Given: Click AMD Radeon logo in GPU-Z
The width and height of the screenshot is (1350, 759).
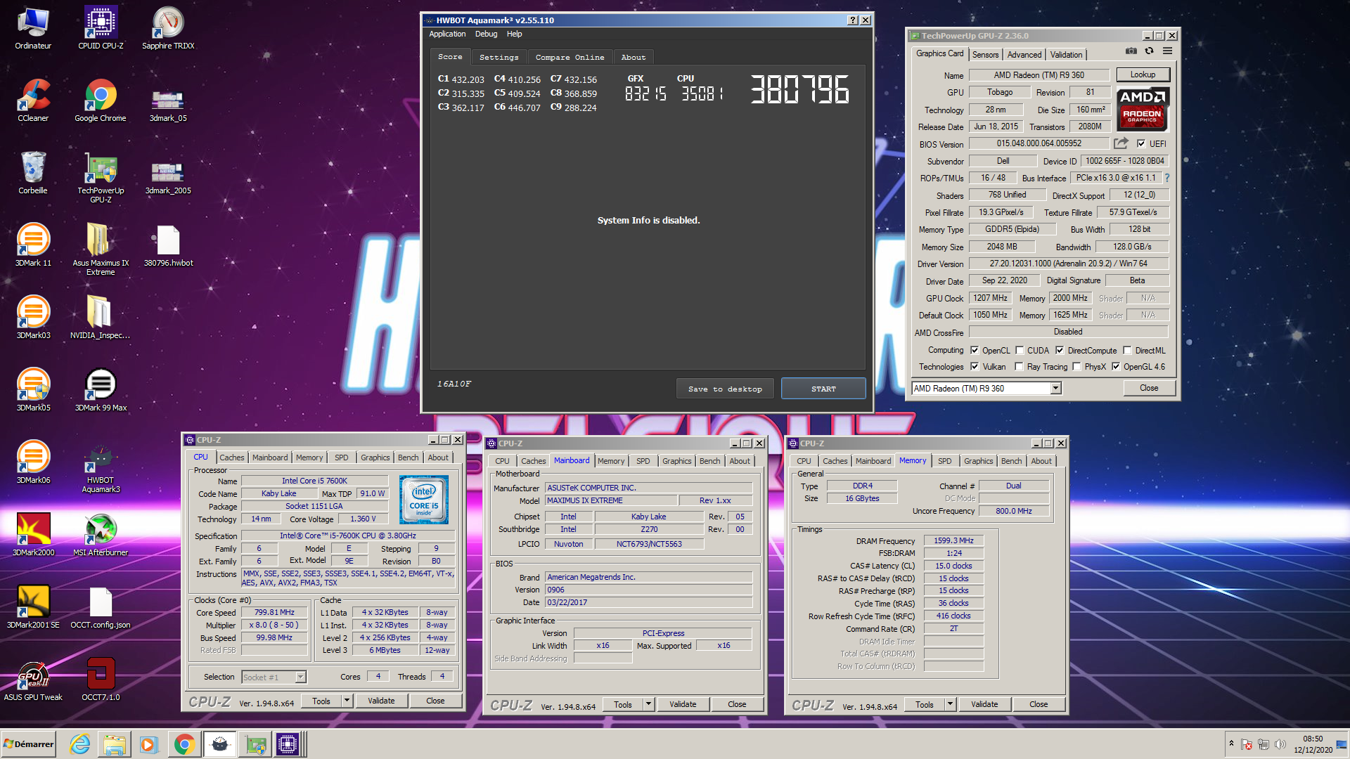Looking at the screenshot, I should [x=1143, y=109].
